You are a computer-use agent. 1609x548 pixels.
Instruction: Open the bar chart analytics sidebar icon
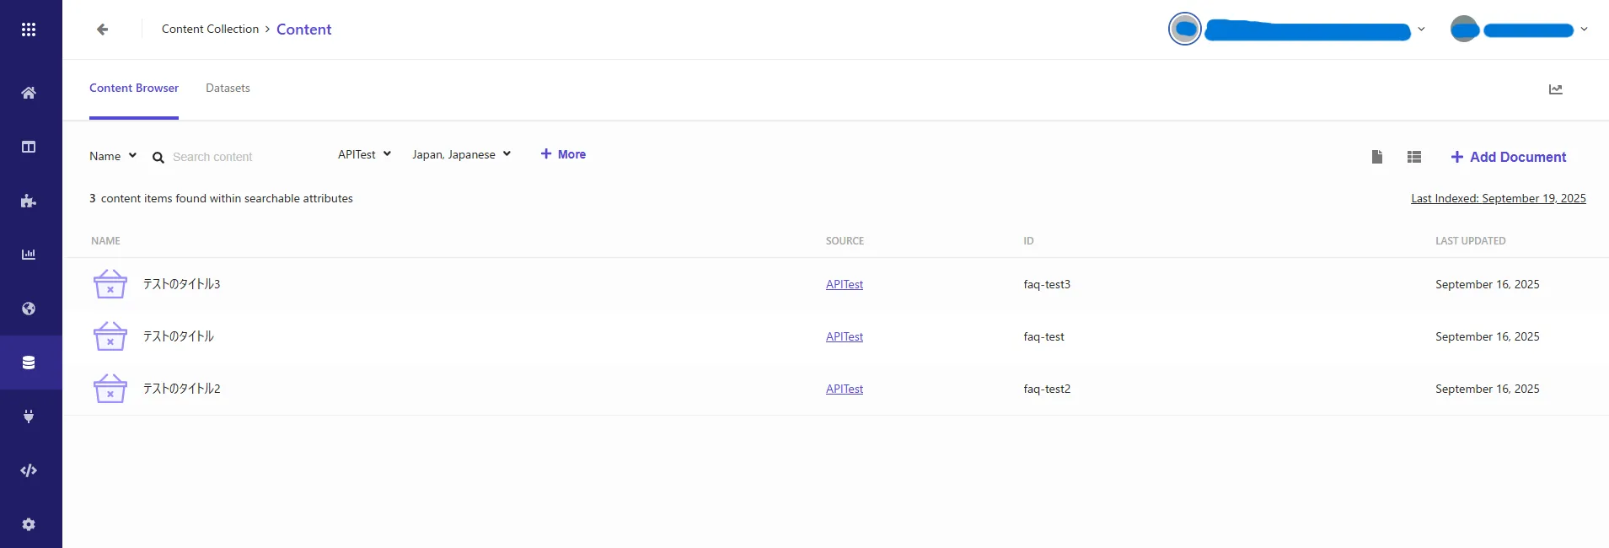pyautogui.click(x=29, y=255)
